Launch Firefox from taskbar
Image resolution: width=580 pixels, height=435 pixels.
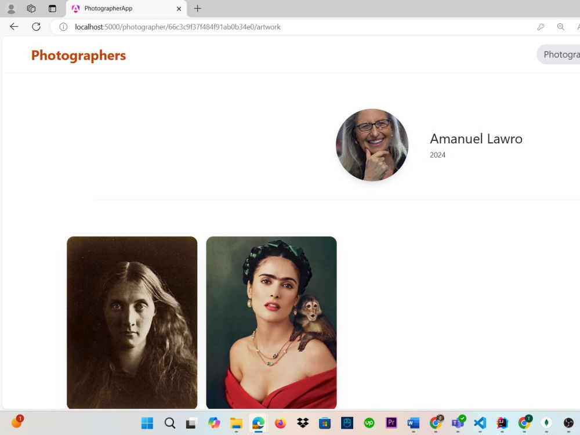pos(280,422)
